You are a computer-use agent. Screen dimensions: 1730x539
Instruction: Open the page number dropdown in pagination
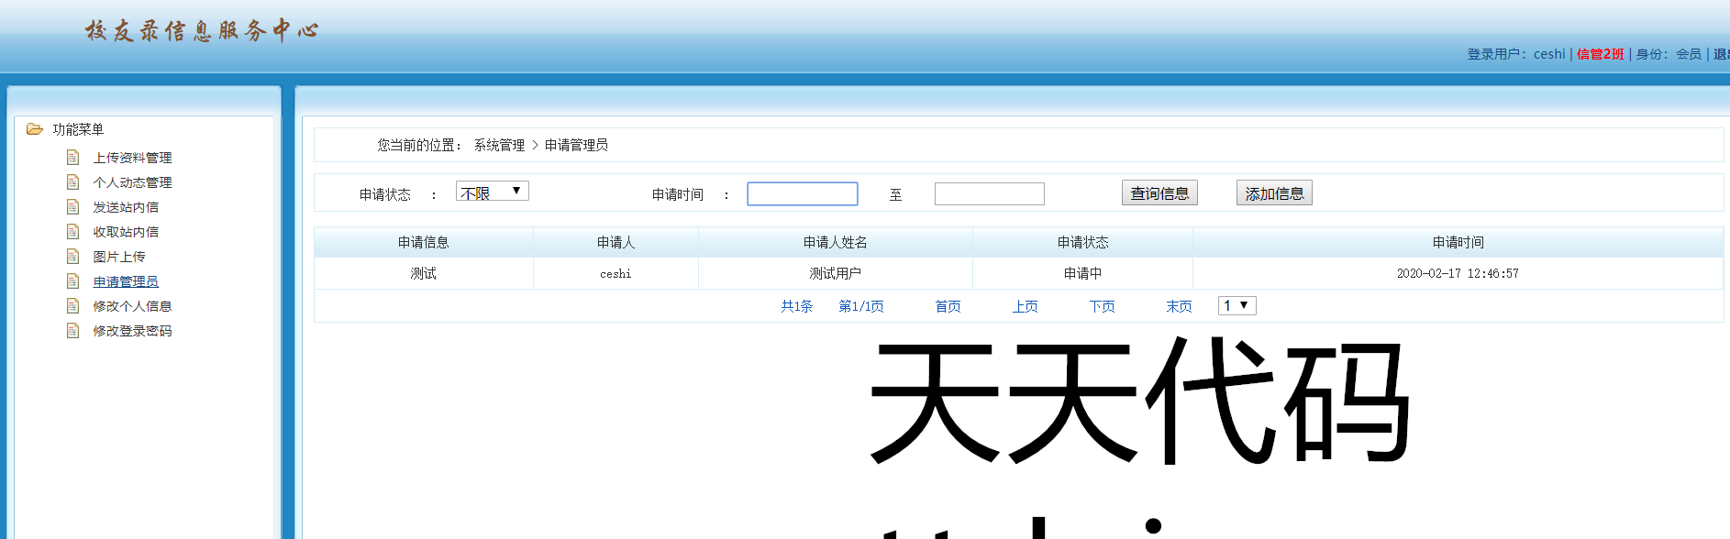click(1237, 305)
